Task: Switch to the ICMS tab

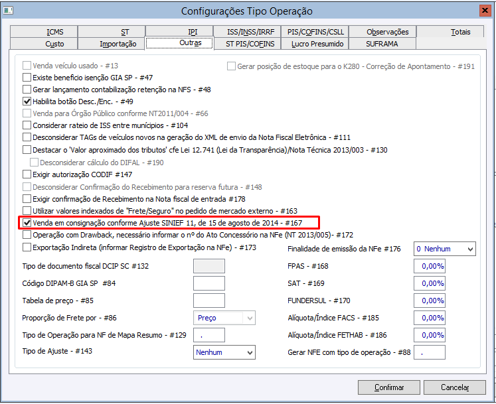Action: coord(44,32)
